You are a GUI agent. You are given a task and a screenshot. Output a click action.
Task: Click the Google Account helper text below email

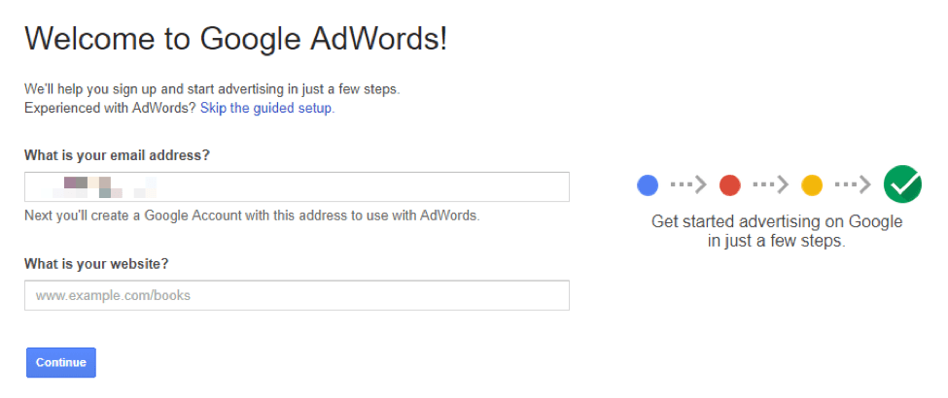point(252,216)
